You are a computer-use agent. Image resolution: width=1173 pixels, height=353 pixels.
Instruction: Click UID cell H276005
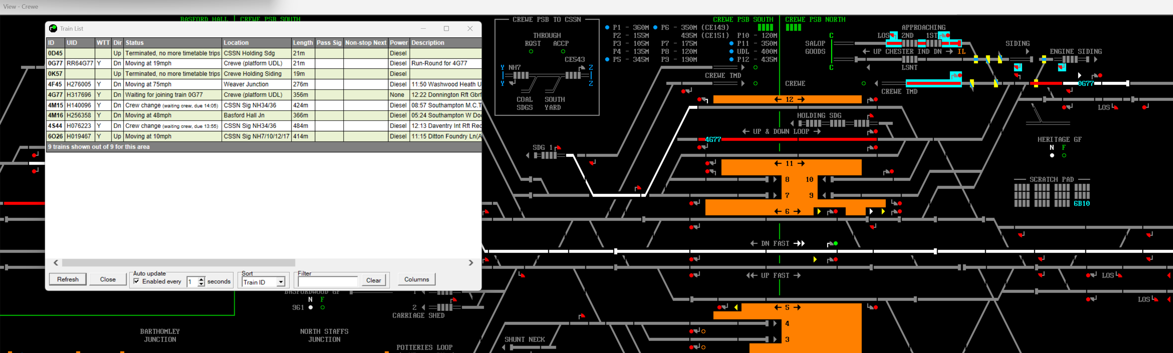pos(80,84)
